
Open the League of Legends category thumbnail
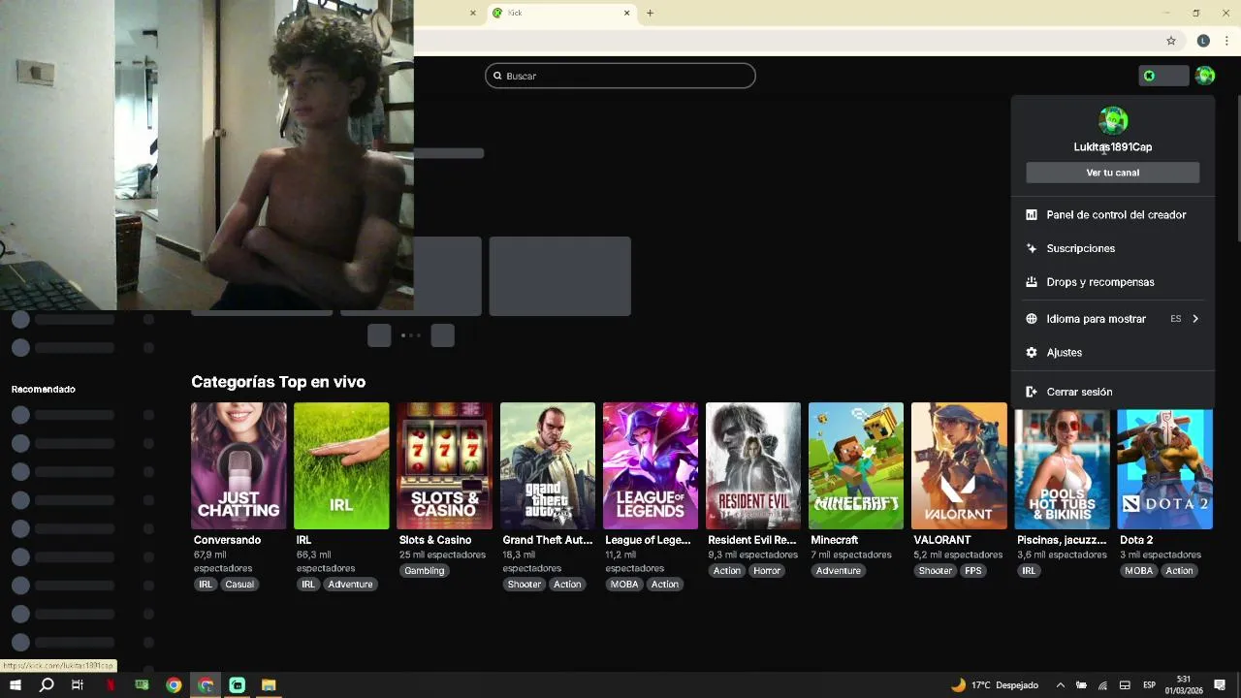pos(651,465)
